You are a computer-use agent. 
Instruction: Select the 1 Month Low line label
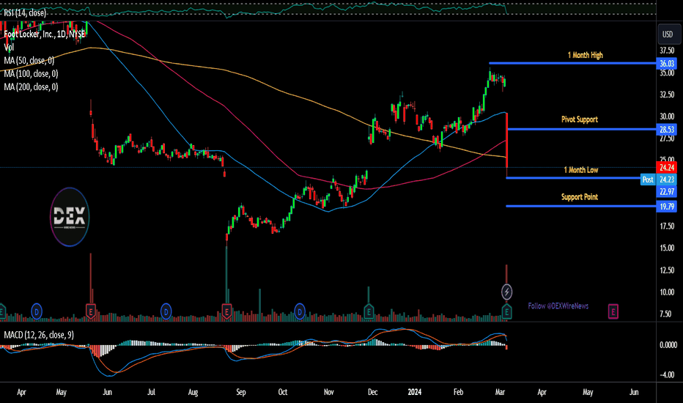(x=581, y=169)
